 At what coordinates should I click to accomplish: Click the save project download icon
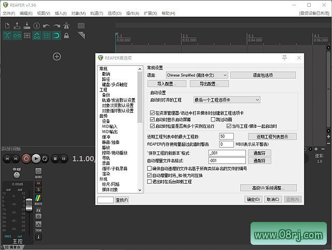click(x=27, y=26)
